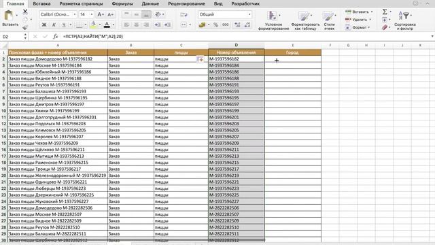
Task: Open the Данные tab
Action: [150, 3]
